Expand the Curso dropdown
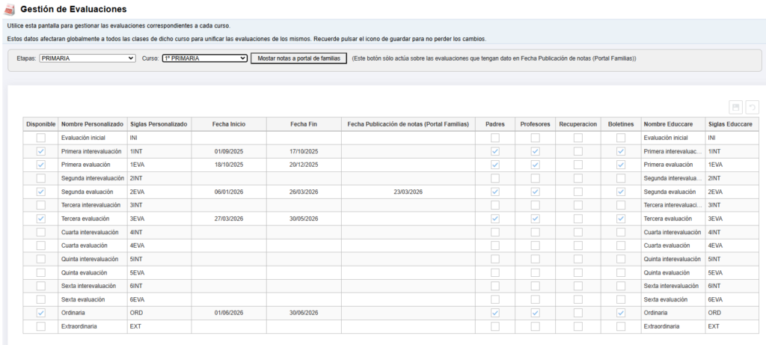This screenshot has width=766, height=345. (204, 58)
